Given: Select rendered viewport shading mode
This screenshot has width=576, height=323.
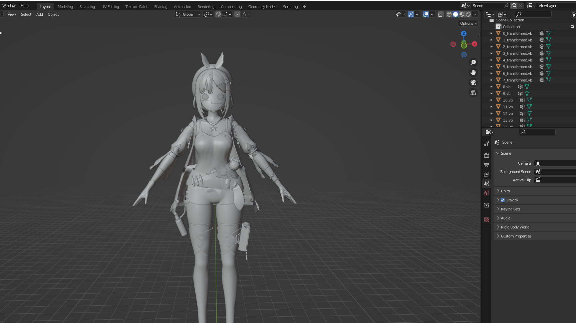Looking at the screenshot, I should coord(468,14).
